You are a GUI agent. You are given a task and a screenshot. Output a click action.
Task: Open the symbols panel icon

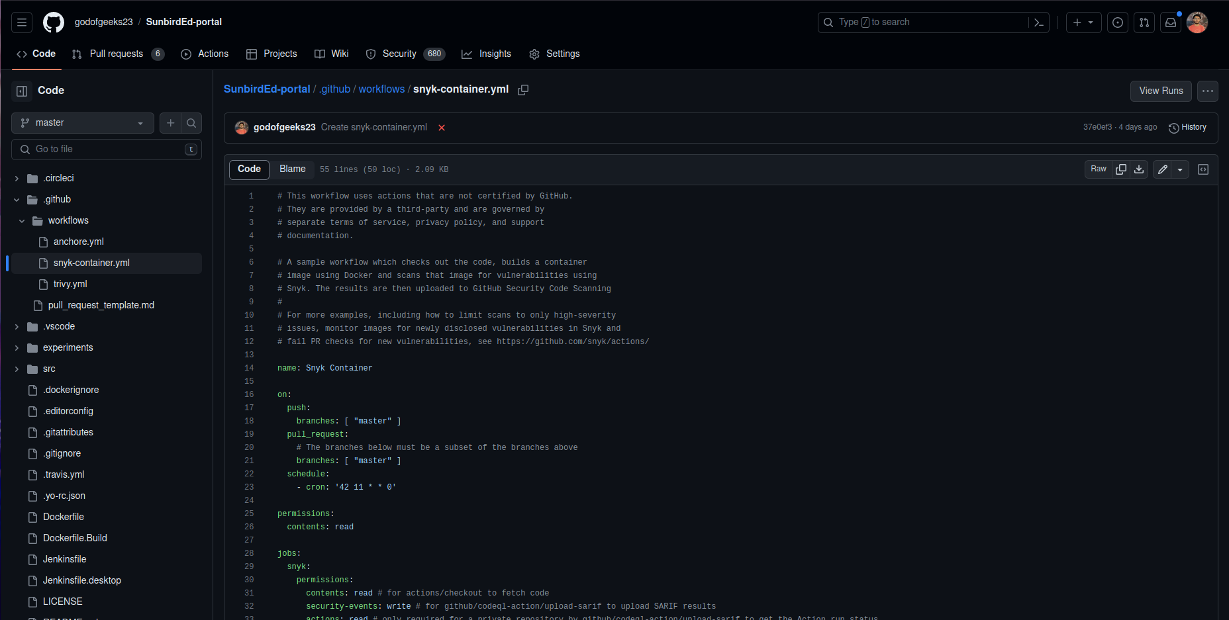click(1203, 169)
